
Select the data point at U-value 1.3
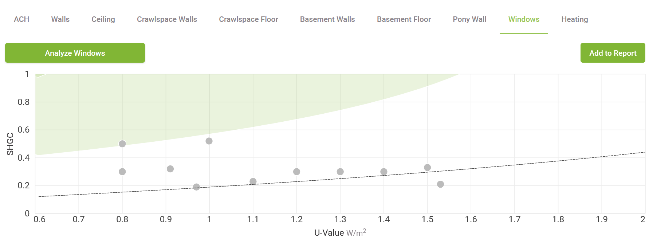click(340, 172)
